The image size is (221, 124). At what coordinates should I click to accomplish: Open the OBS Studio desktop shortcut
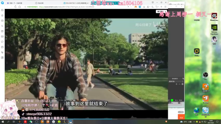(205, 76)
